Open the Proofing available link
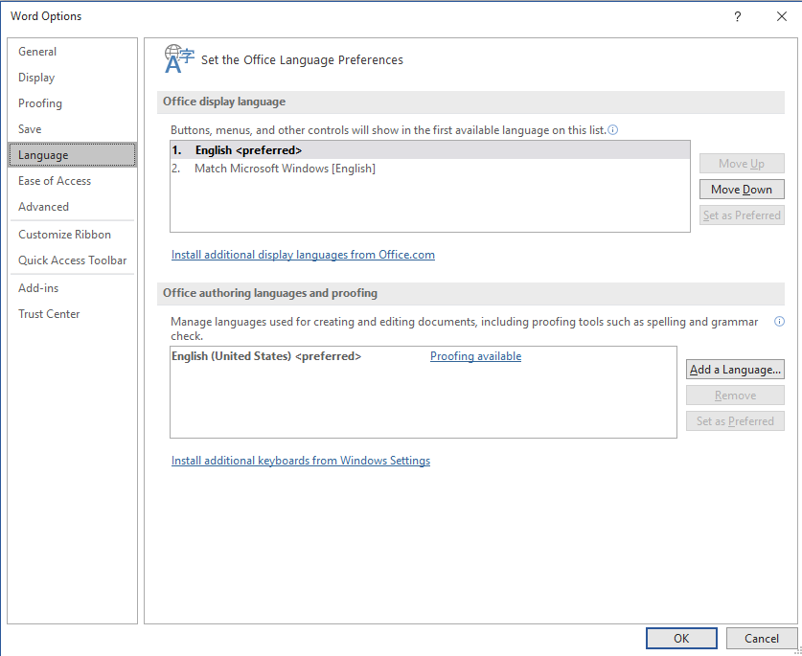This screenshot has height=656, width=802. coord(475,356)
